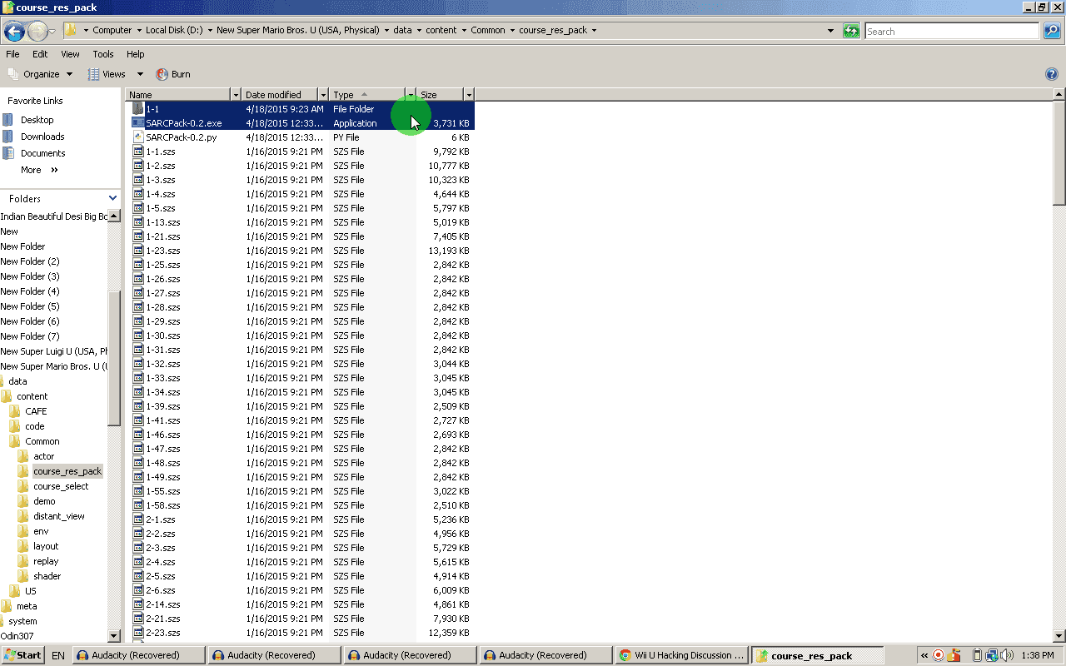Open address bar history dropdown arrow

point(830,31)
